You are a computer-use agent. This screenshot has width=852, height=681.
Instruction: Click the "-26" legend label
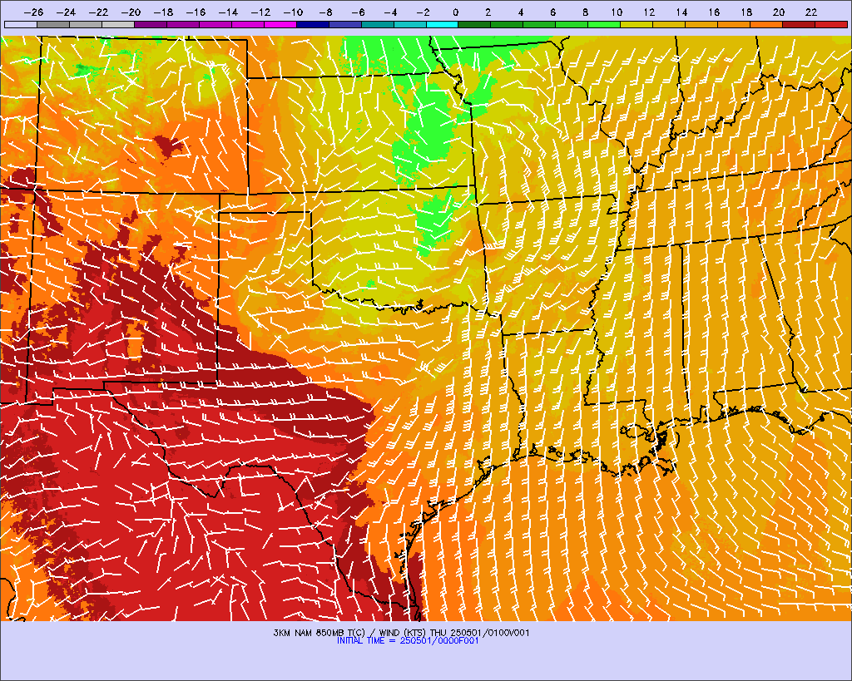click(x=33, y=12)
